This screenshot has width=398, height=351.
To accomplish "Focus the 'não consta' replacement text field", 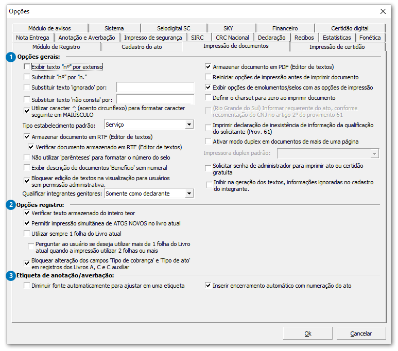I will coord(155,99).
